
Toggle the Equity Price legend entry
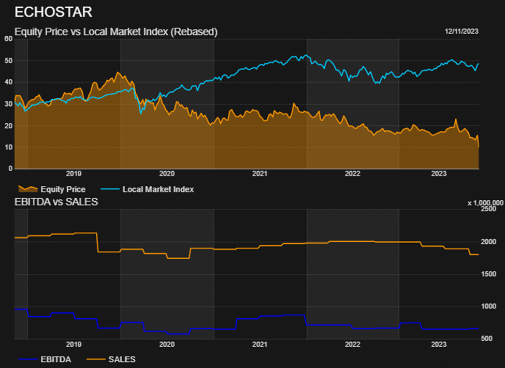[52, 189]
